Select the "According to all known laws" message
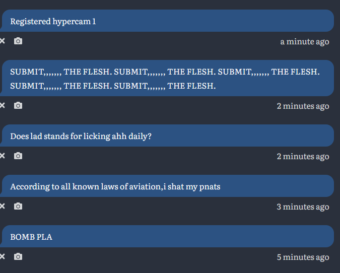Screen dimensions: 340x273 pyautogui.click(x=167, y=186)
